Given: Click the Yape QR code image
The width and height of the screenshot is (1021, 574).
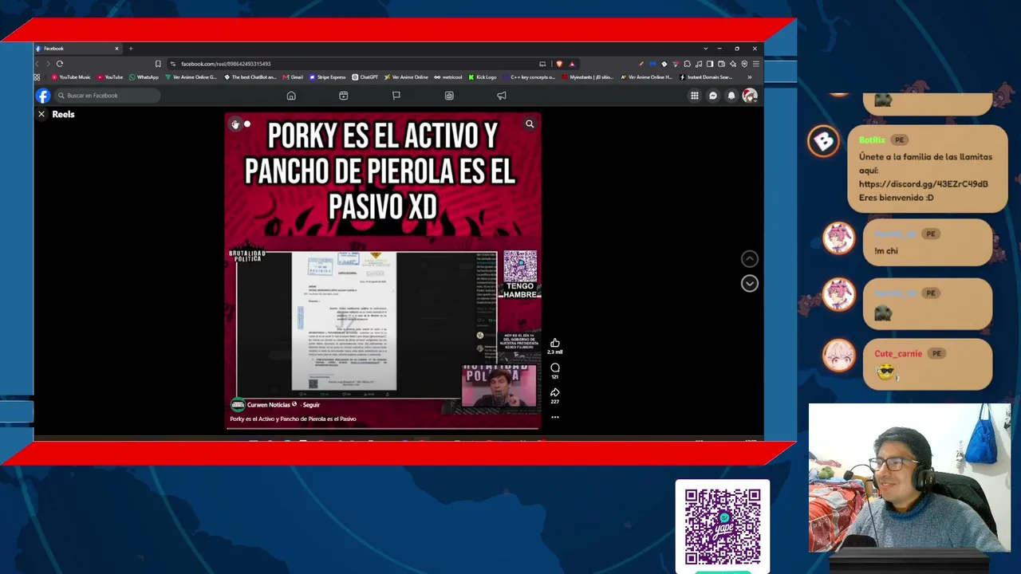Looking at the screenshot, I should [x=723, y=526].
